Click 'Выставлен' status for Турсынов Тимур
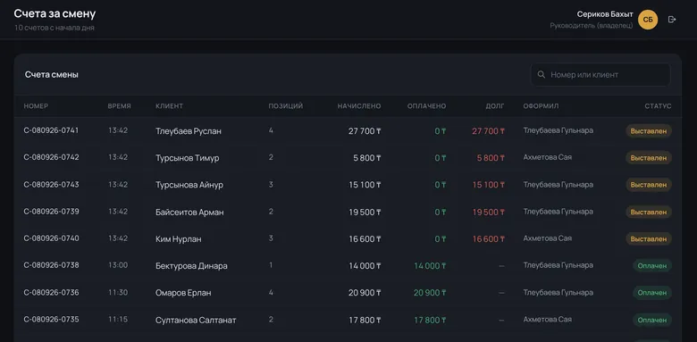Viewport: 697px width, 342px height. tap(649, 158)
